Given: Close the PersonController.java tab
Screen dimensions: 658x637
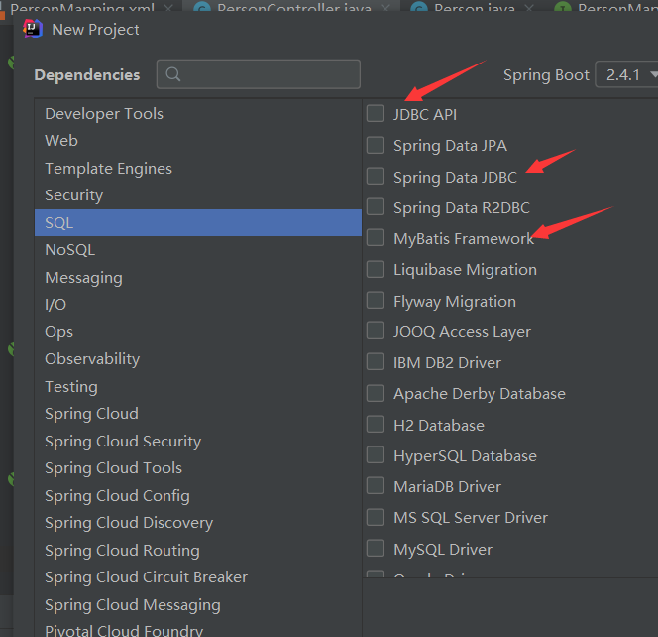Looking at the screenshot, I should [x=385, y=7].
